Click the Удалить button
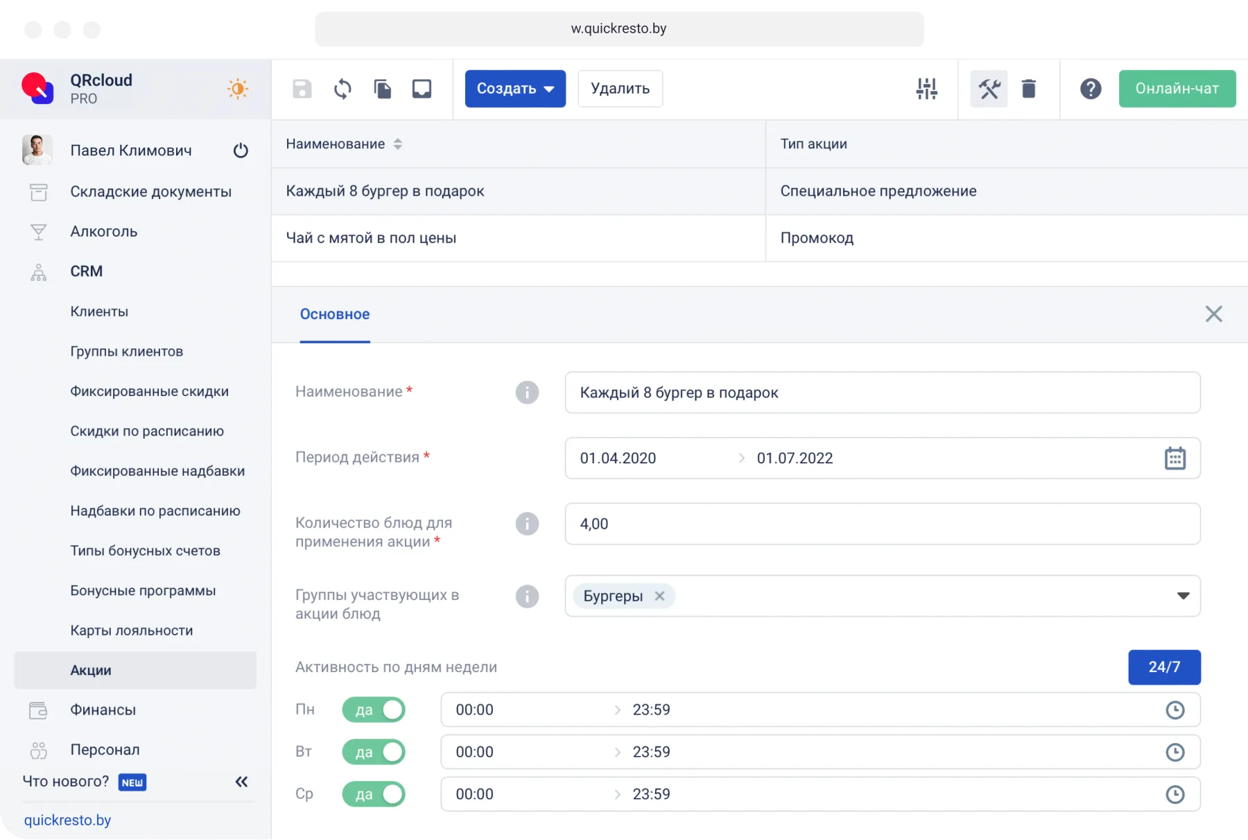 (x=620, y=89)
